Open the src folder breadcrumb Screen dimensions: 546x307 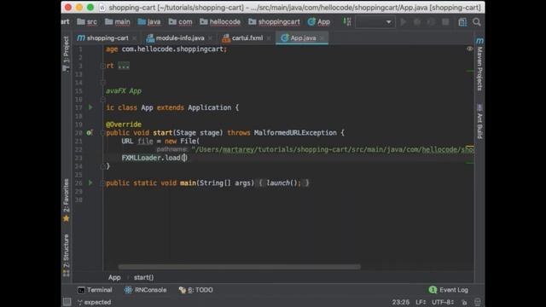87,21
